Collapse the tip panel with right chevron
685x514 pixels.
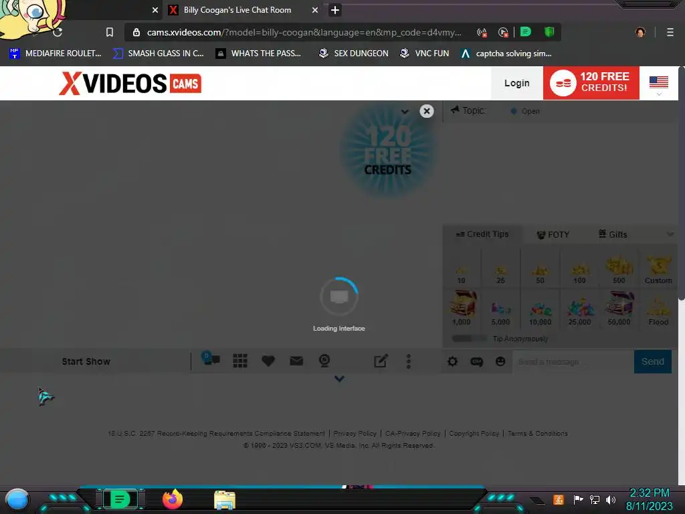(x=670, y=235)
